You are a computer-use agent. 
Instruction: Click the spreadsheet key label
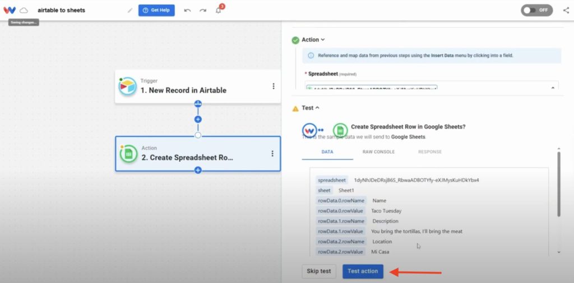pos(332,180)
